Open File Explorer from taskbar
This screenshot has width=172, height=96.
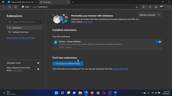80,93
